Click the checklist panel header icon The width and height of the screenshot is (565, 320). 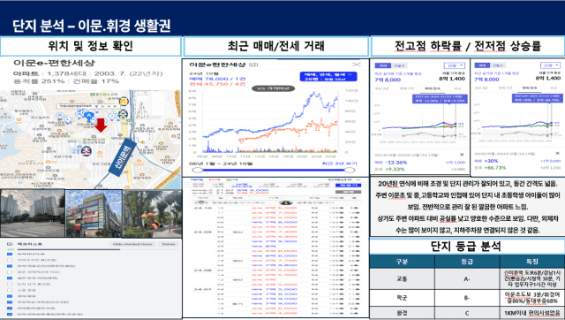point(10,244)
